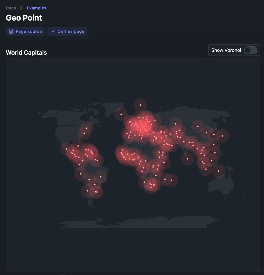Click the Geo Point page title
This screenshot has height=275, width=264.
click(x=24, y=18)
